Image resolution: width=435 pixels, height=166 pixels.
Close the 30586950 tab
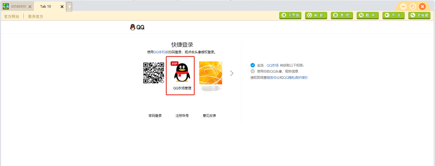[x=30, y=7]
